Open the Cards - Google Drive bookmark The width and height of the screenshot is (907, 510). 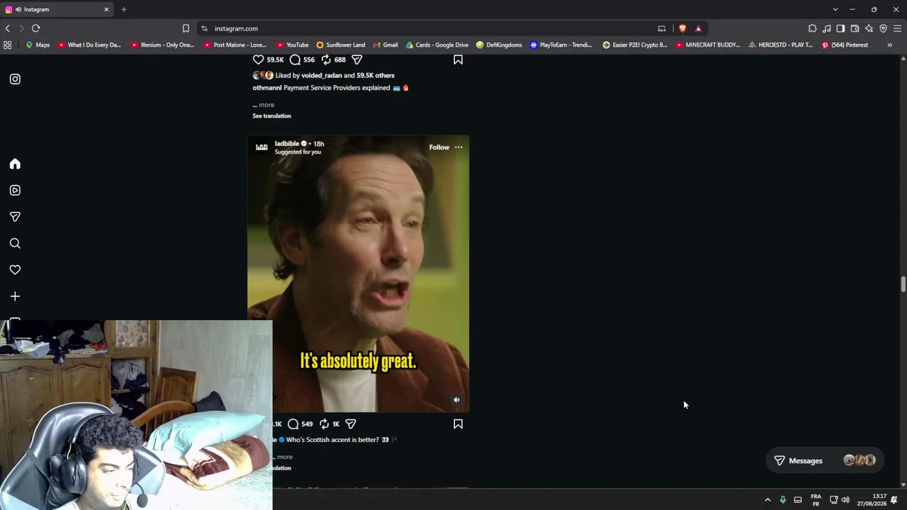coord(437,45)
